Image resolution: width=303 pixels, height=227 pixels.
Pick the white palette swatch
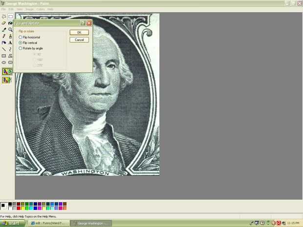pos(10,208)
